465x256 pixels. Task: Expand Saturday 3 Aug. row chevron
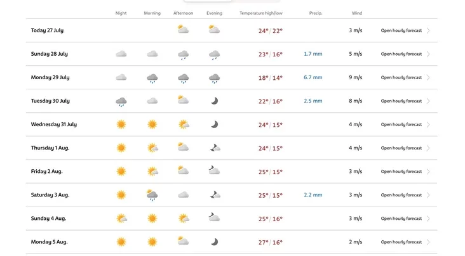429,195
